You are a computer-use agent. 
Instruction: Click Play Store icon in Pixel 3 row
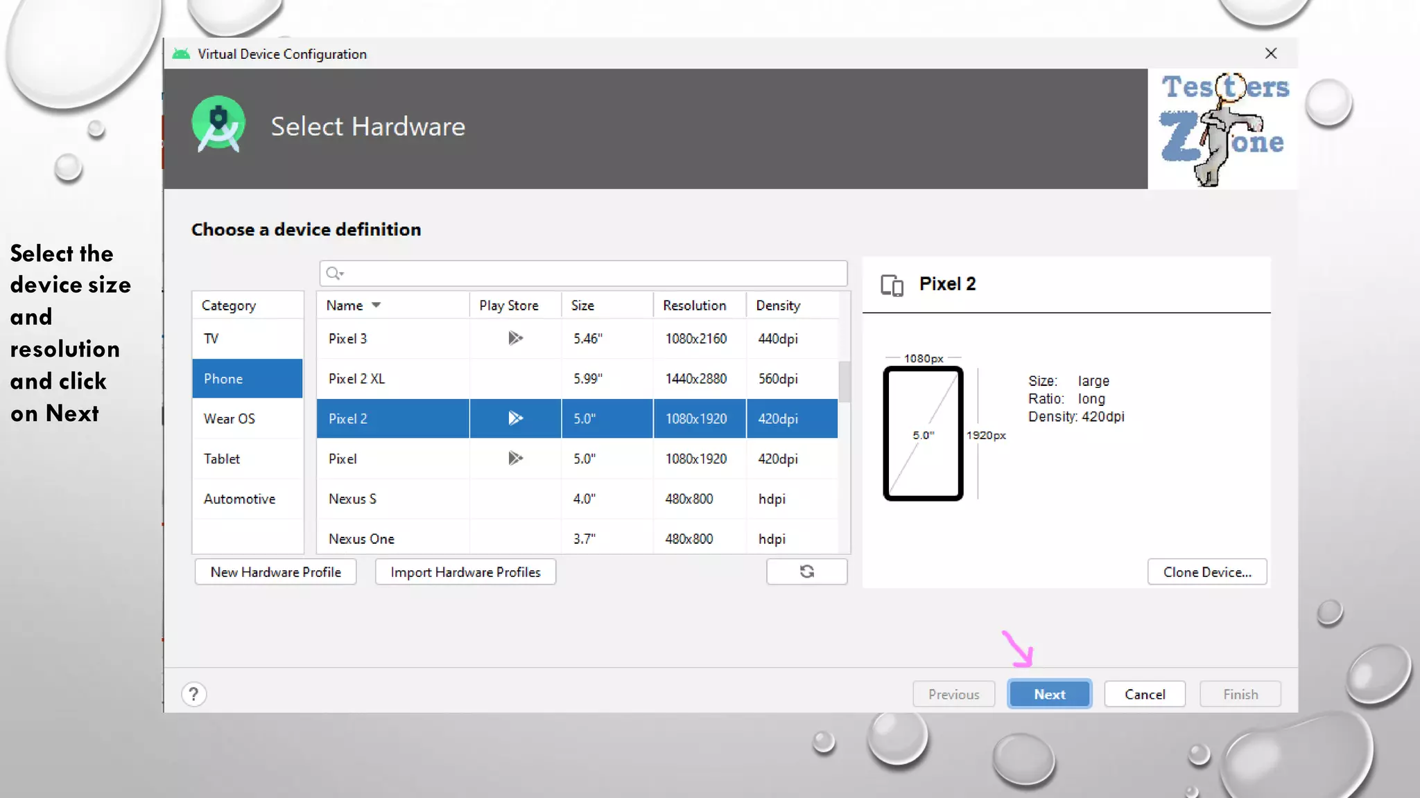click(x=515, y=338)
